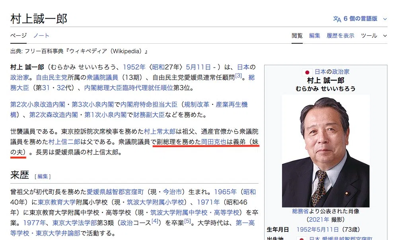Screen dimensions: 395x240
Task: Open the 村上常太郎 link
Action: pos(160,132)
